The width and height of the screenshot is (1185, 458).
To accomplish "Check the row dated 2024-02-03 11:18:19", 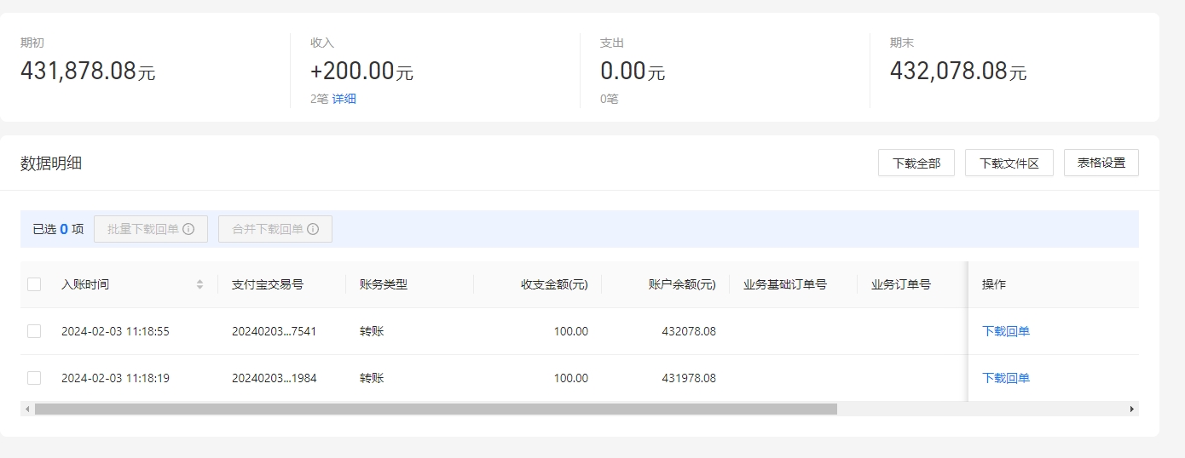I will [x=34, y=378].
